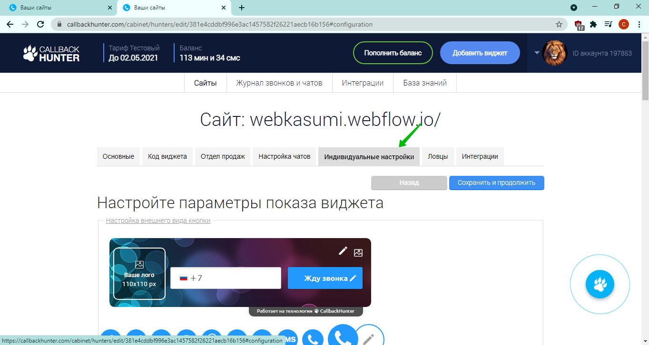
Task: Switch to the first 'Ваши сайты' browser tab
Action: point(59,8)
